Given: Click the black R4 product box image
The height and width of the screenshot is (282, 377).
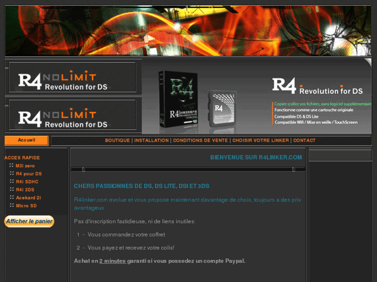Looking at the screenshot, I should pos(178,99).
